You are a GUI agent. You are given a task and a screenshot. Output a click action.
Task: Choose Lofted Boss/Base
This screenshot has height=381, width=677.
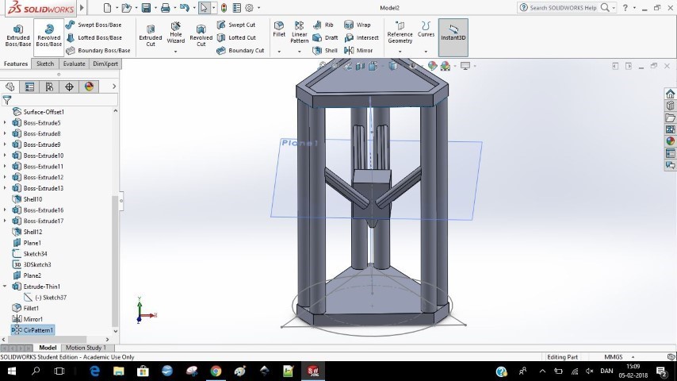click(94, 37)
